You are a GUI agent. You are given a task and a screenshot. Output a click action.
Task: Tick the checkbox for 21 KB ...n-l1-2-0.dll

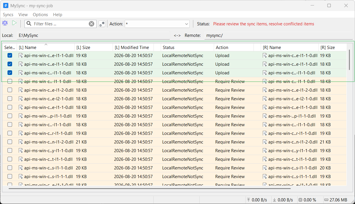pos(10,142)
